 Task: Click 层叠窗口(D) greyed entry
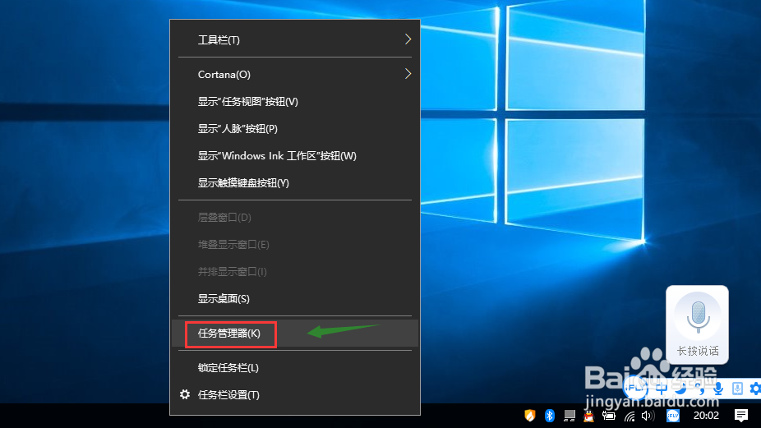294,218
